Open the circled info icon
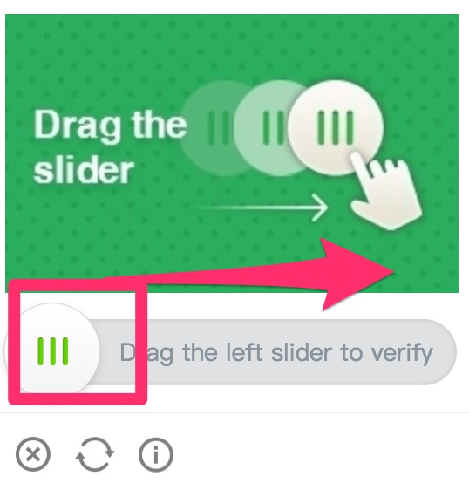The height and width of the screenshot is (483, 469). coord(156,454)
